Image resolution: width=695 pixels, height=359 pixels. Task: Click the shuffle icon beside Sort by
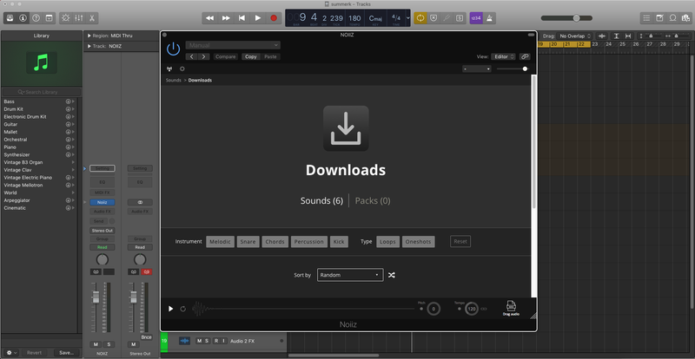coord(392,275)
